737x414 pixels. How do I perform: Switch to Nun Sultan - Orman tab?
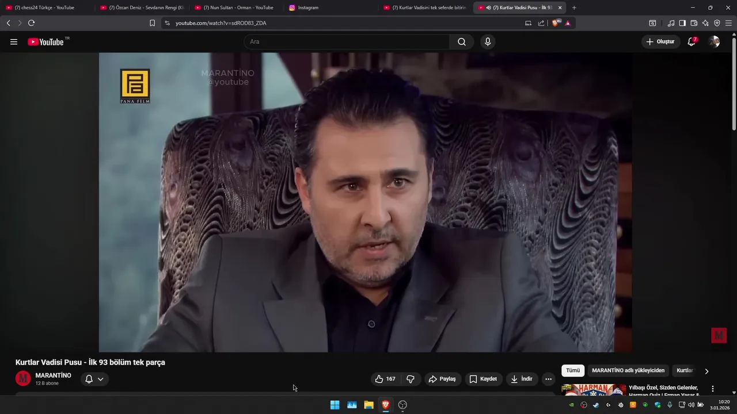tap(236, 7)
